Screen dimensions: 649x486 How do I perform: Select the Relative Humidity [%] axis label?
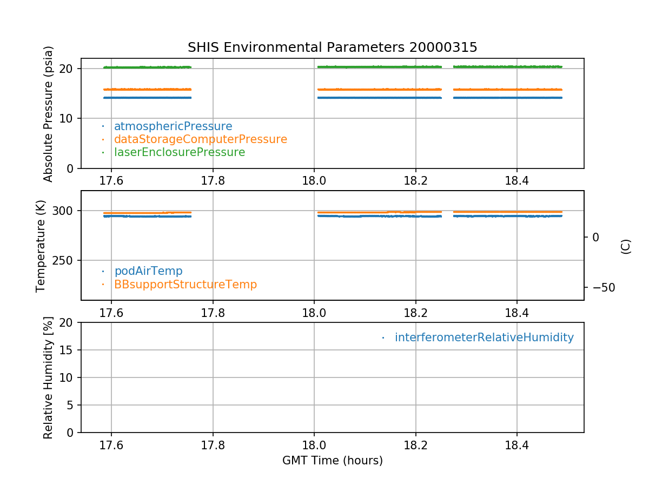[49, 377]
